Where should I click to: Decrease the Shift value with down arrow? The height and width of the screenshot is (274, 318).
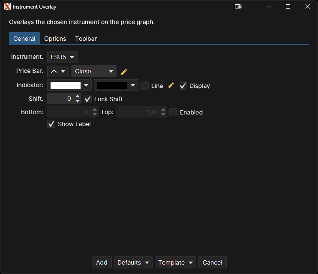pos(78,101)
